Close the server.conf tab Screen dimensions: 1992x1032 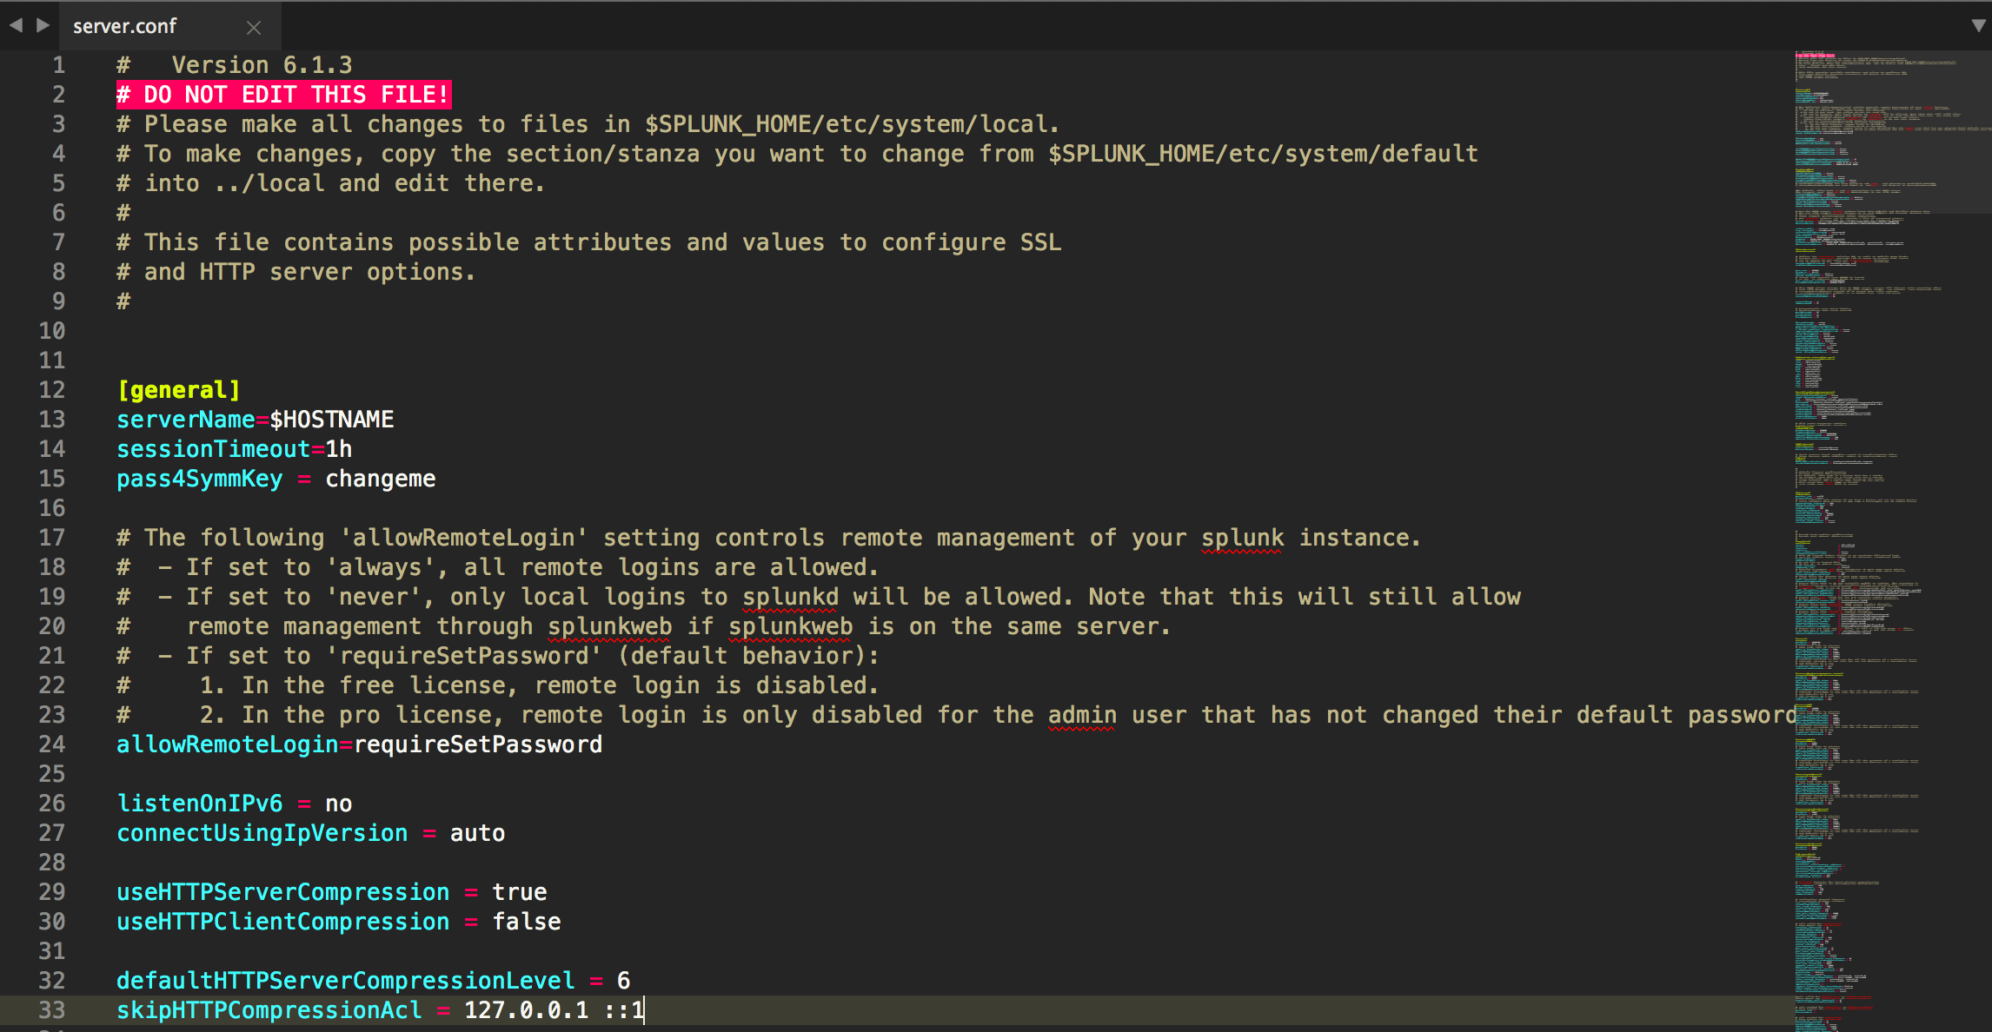pos(254,28)
